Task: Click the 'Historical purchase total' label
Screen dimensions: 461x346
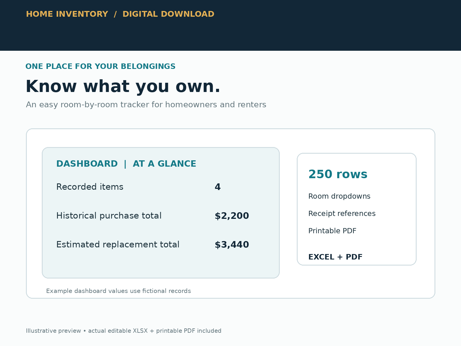Action: 109,216
